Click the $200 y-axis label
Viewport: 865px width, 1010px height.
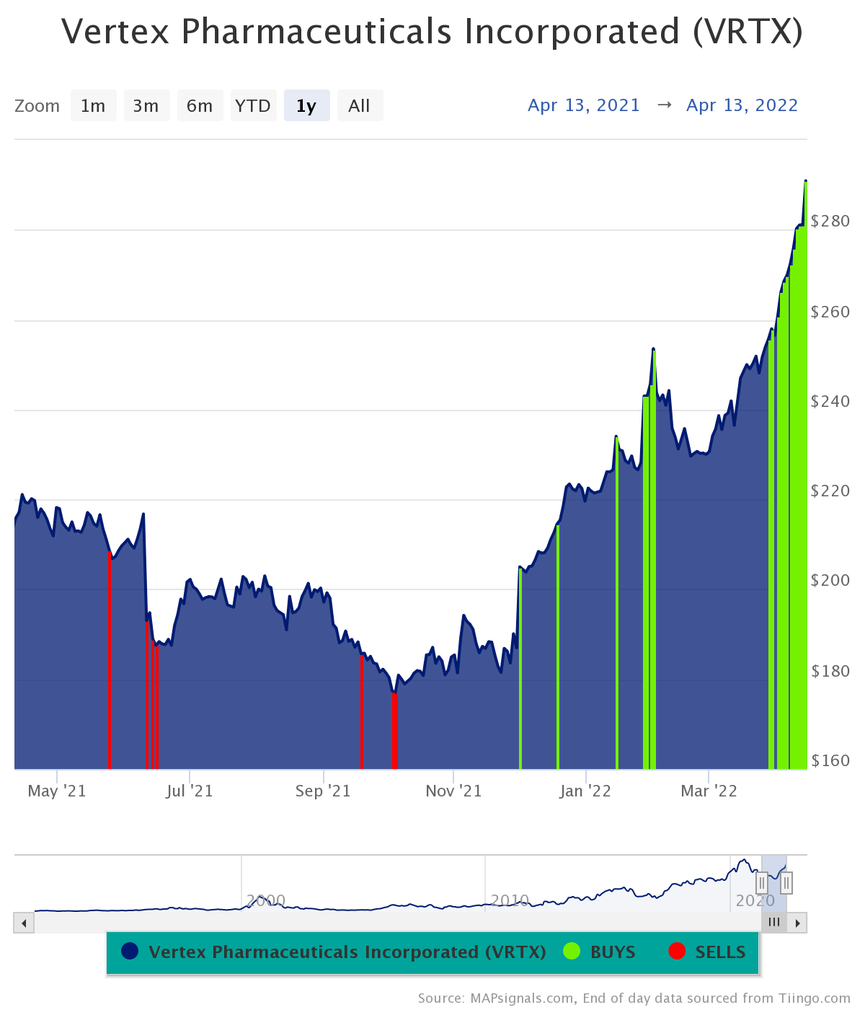click(x=830, y=580)
